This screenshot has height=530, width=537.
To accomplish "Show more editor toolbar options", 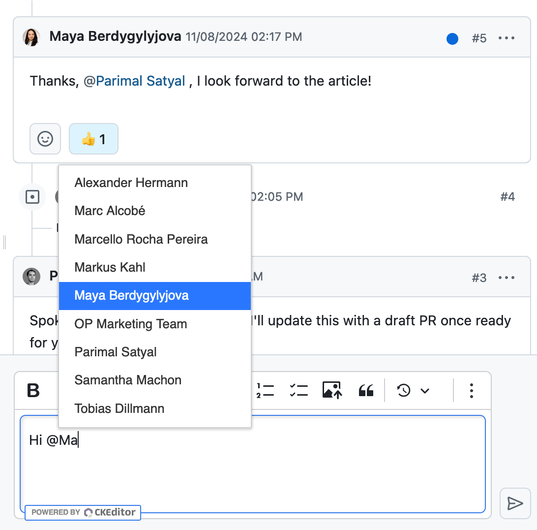I will [471, 391].
